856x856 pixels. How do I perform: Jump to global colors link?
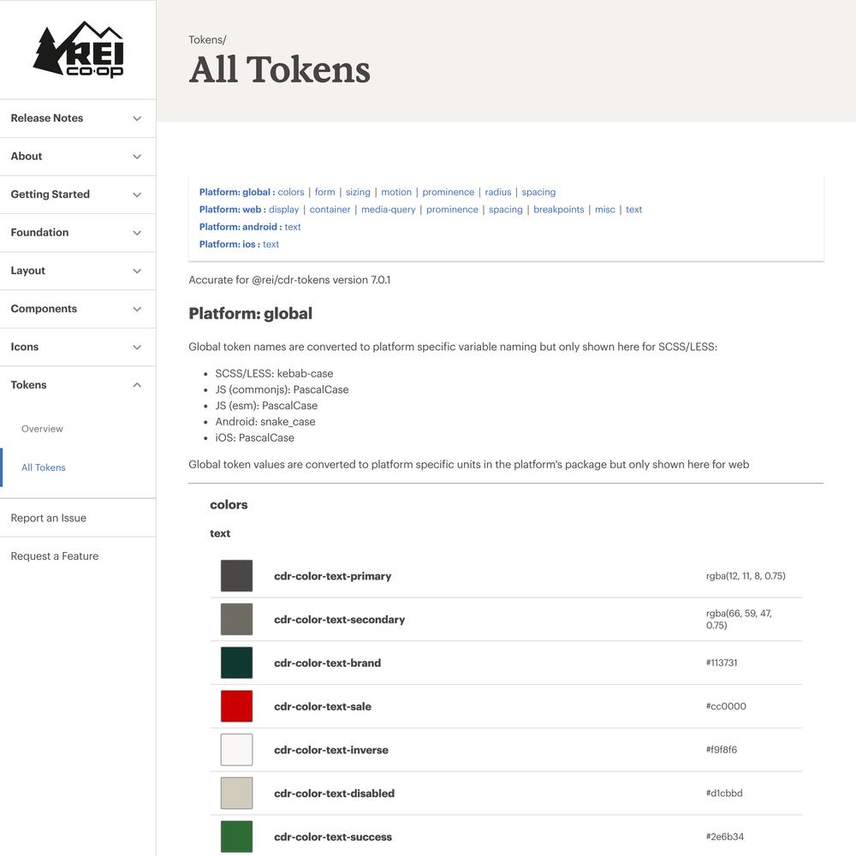pyautogui.click(x=291, y=192)
